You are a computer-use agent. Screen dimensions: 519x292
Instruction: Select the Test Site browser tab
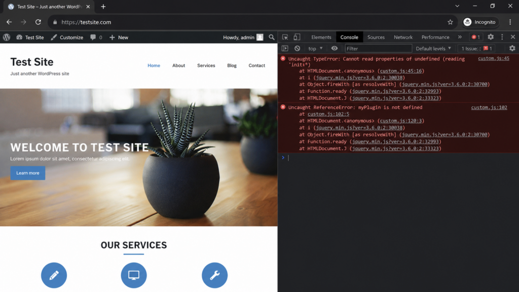pos(49,7)
